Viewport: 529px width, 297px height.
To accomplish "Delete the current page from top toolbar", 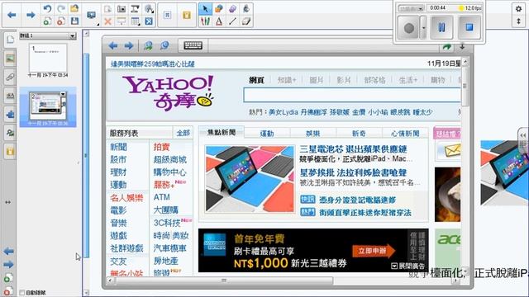I will coord(61,21).
